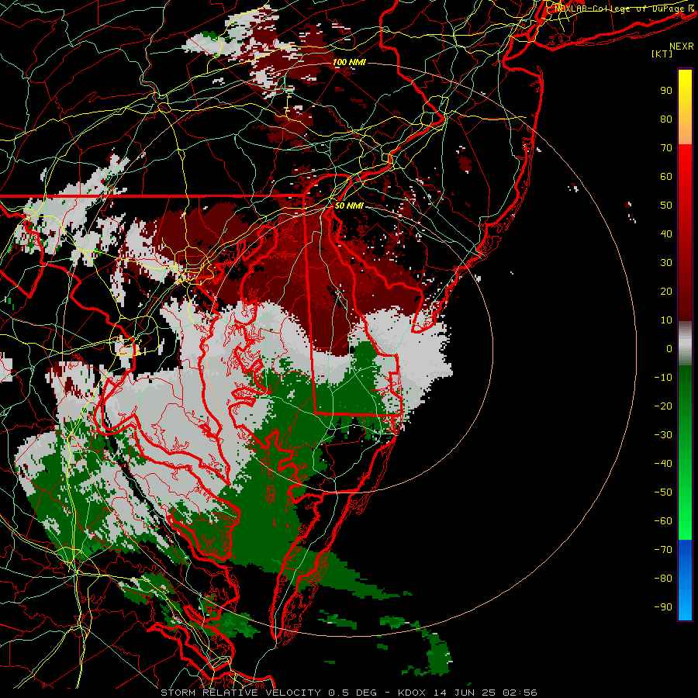Screen dimensions: 698x698
Task: Click the "14 JUN 25" date in caption
Action: 465,693
